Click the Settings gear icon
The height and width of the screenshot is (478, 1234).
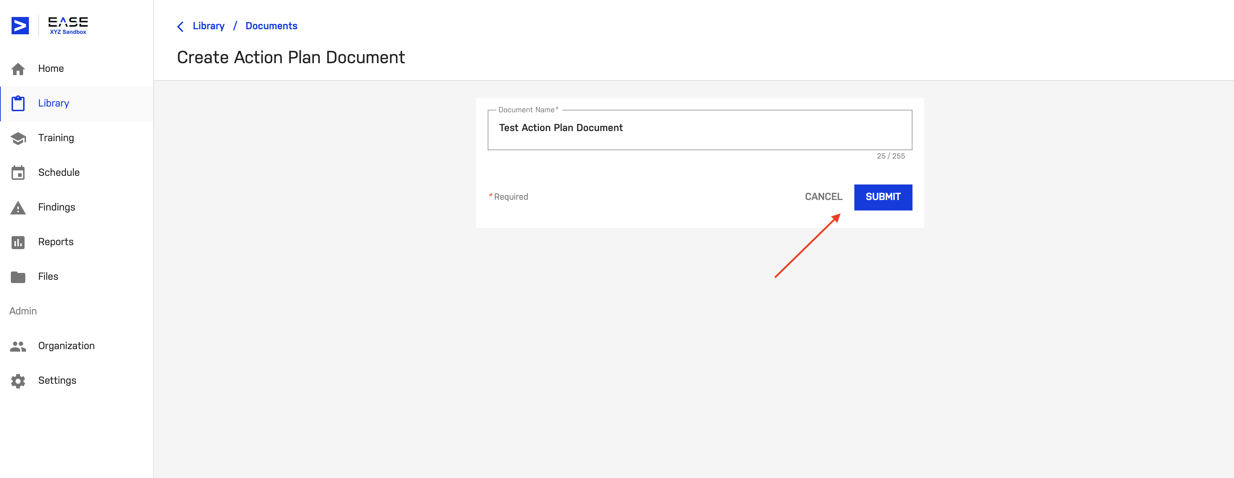[x=18, y=381]
